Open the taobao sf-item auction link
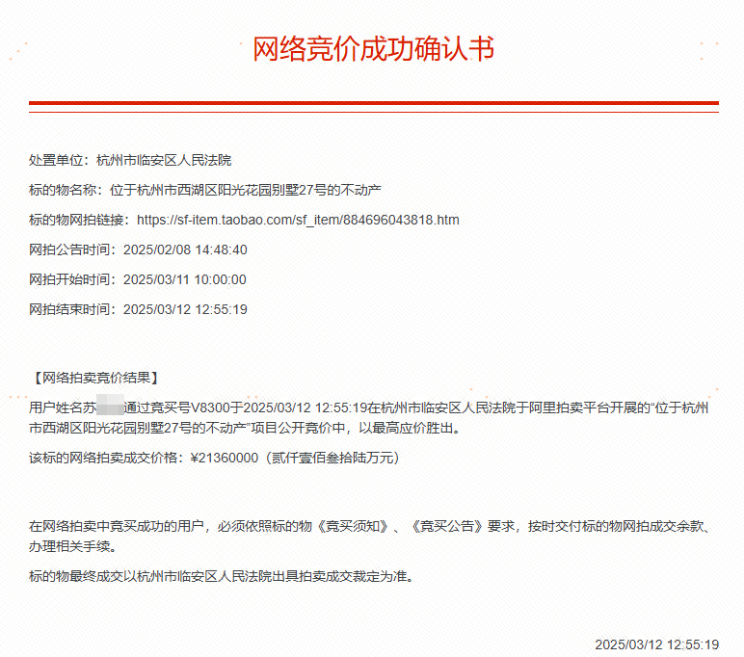Viewport: 744px width, 657px height. click(x=298, y=220)
